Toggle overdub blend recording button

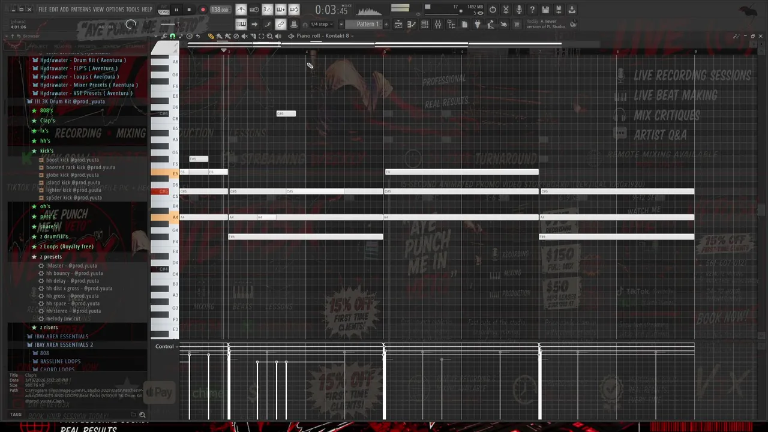pyautogui.click(x=280, y=10)
